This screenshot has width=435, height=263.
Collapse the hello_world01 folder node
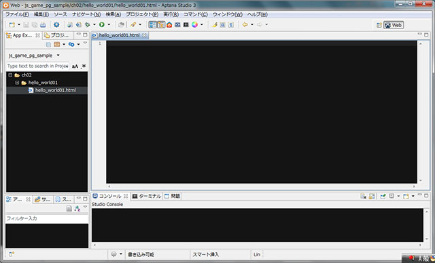[x=17, y=83]
